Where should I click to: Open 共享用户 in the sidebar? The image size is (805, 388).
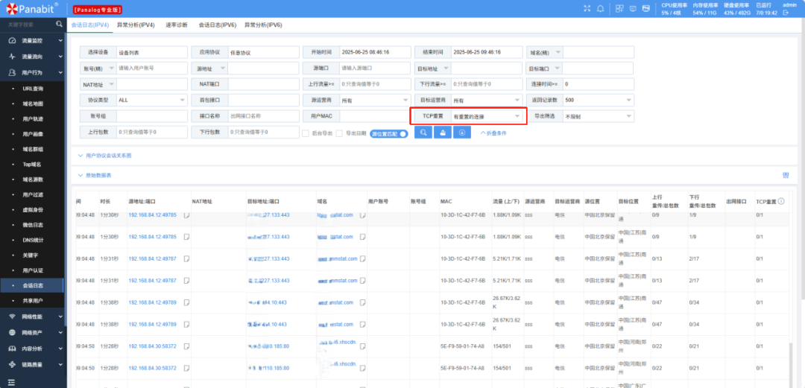(x=33, y=299)
